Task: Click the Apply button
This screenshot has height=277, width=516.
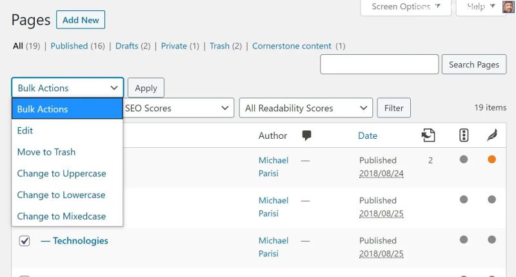Action: (x=146, y=88)
